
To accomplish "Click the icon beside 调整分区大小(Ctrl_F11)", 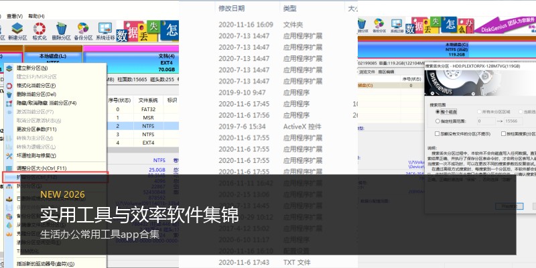I will pyautogui.click(x=9, y=168).
